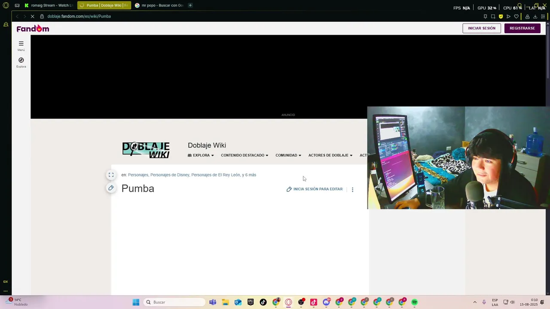Screen dimensions: 550x309
Task: Click the Doblaje Wiki title link
Action: [207, 145]
